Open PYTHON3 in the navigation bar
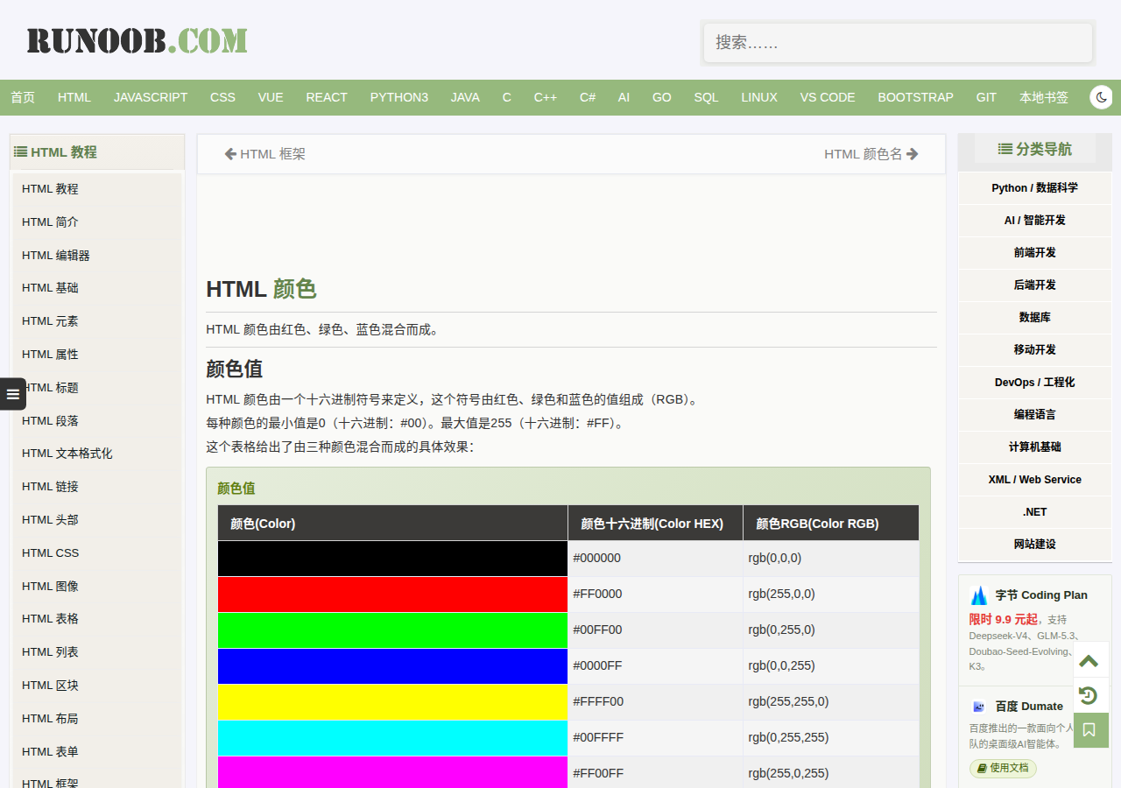1121x788 pixels. (x=399, y=97)
